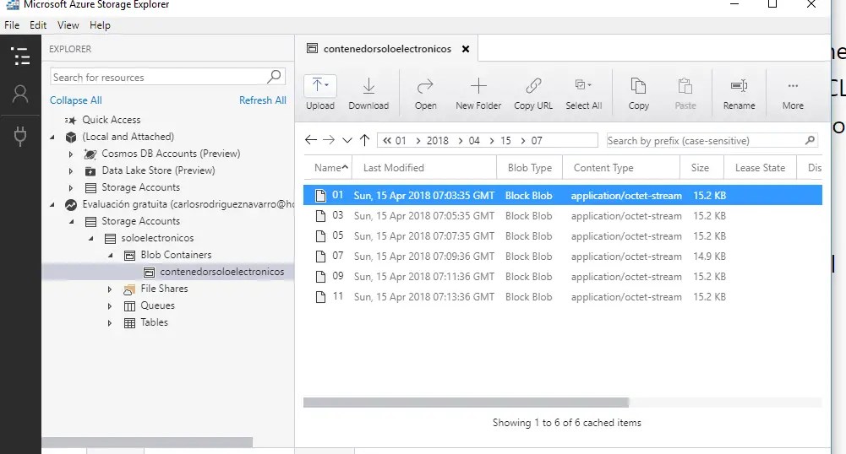
Task: Click the Download toolbar icon
Action: coord(368,85)
